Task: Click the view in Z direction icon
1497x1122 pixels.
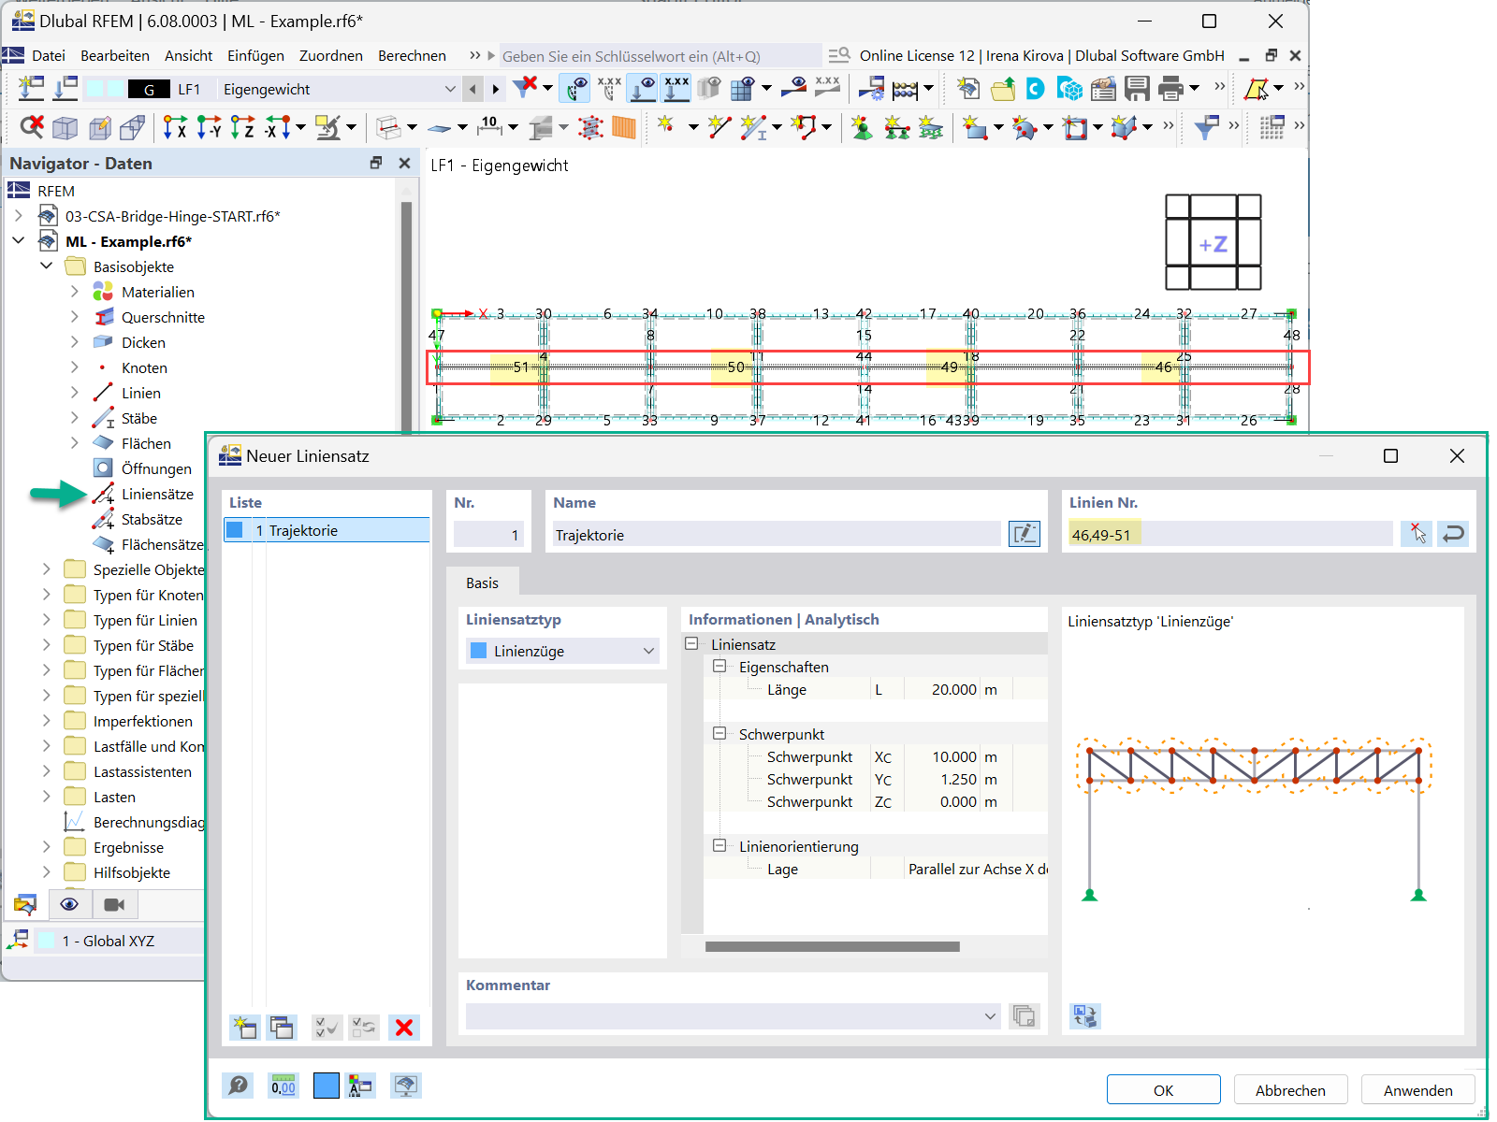Action: [x=242, y=127]
